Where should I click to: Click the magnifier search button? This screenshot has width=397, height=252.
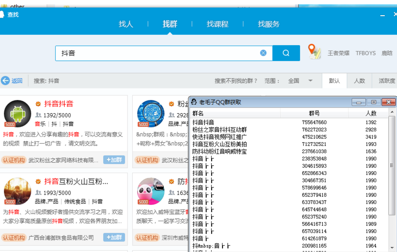point(286,53)
